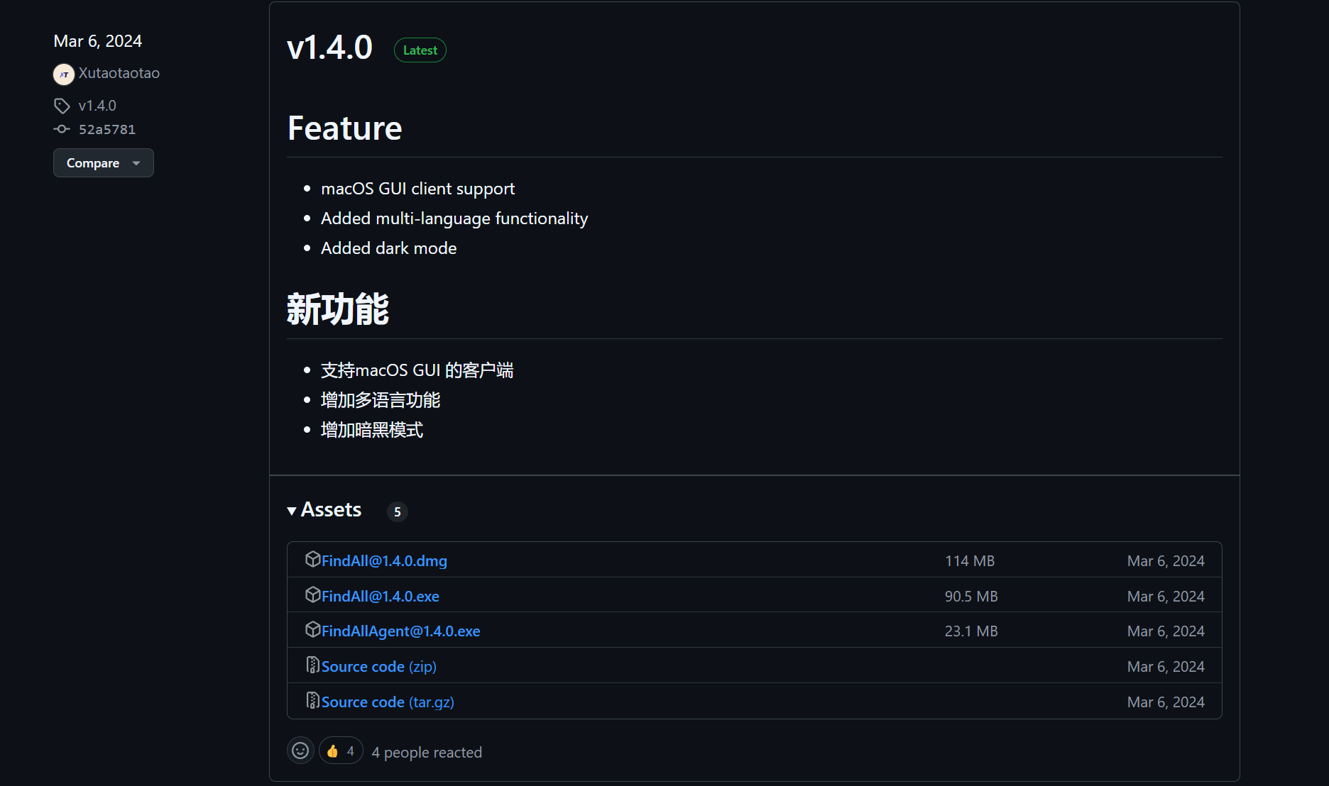Viewport: 1329px width, 786px height.
Task: Open the v1.4.0 tag link in sidebar
Action: pos(97,106)
